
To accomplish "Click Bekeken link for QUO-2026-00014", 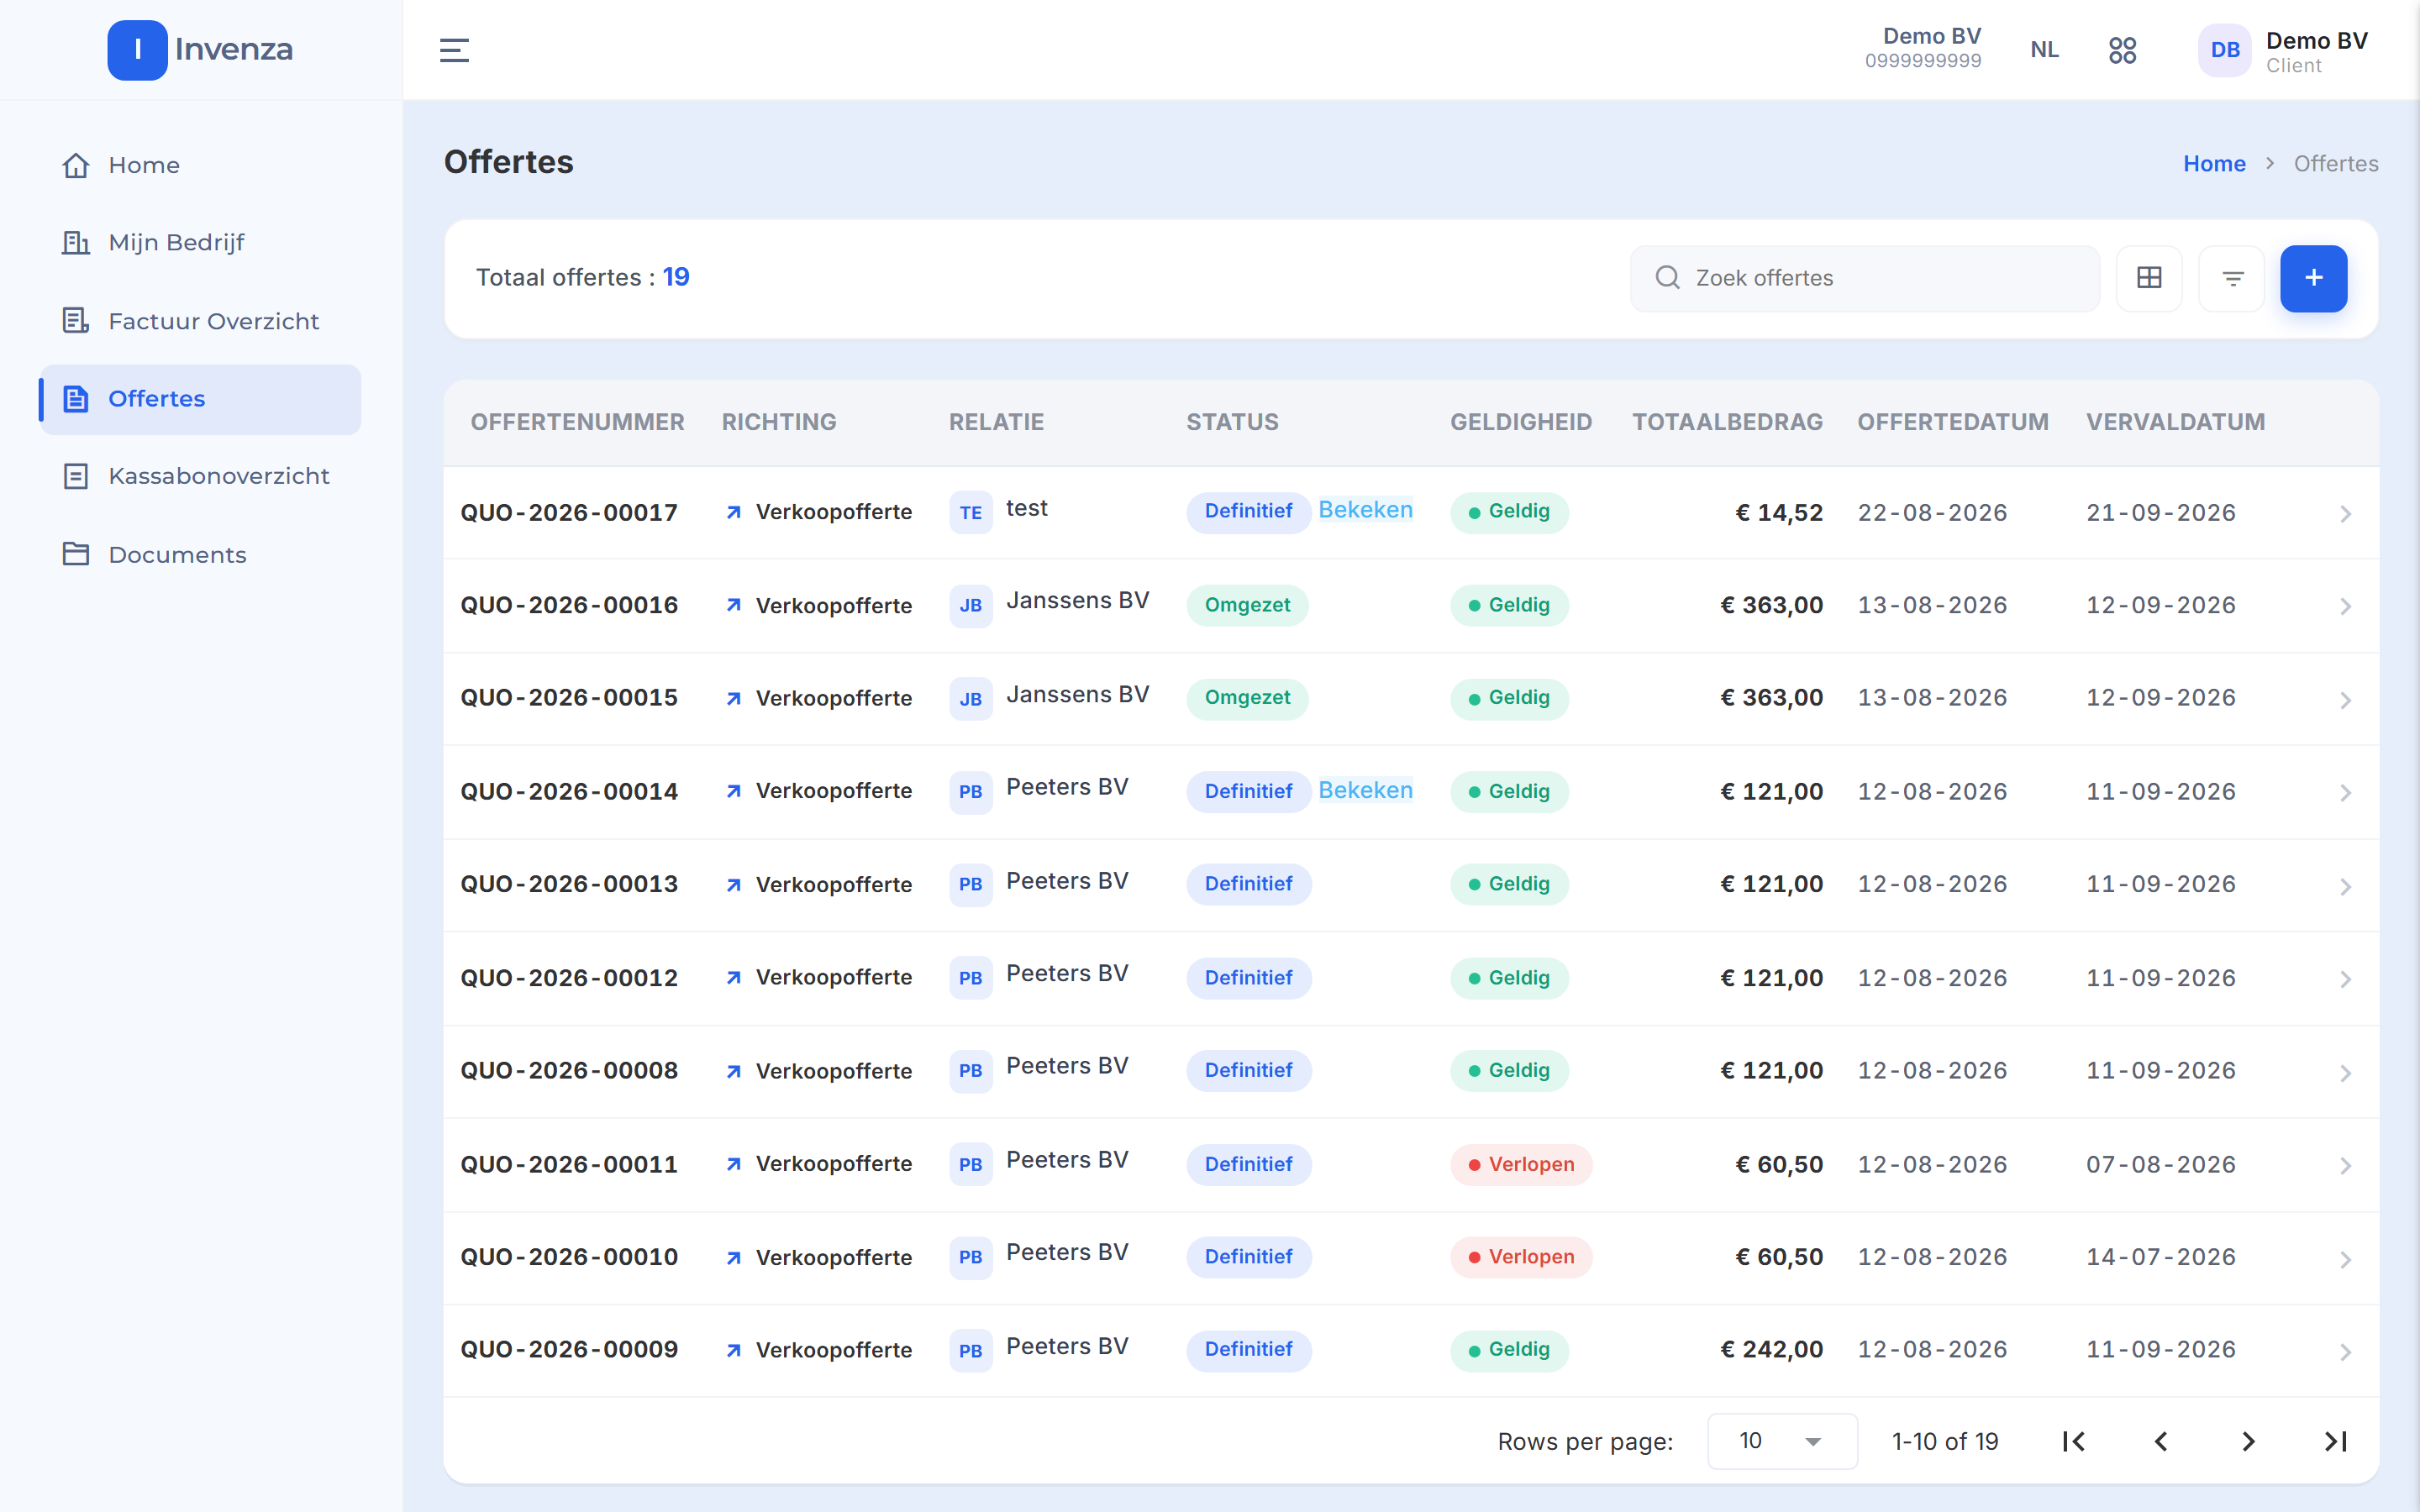I will click(1365, 790).
